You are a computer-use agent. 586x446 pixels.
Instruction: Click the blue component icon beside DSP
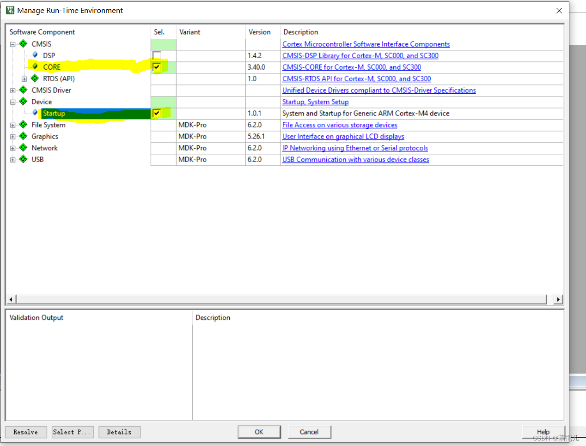(35, 55)
